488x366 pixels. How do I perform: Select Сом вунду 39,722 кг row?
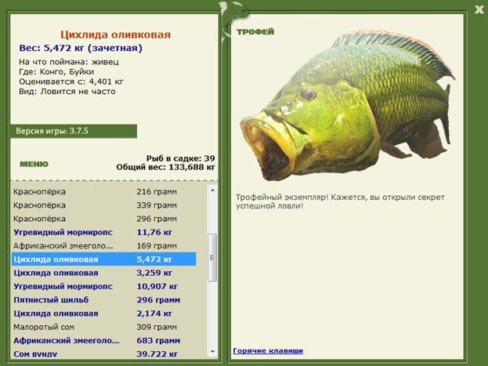(104, 353)
